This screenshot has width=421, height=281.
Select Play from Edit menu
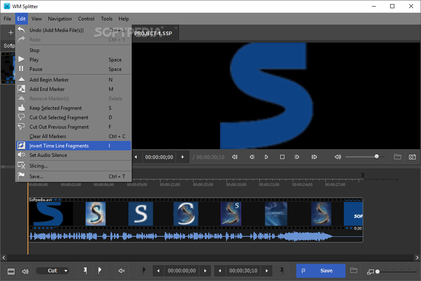(73, 60)
